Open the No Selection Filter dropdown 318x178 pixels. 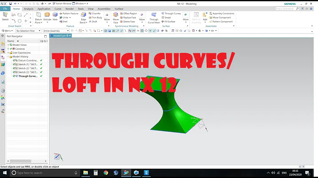(x=28, y=31)
